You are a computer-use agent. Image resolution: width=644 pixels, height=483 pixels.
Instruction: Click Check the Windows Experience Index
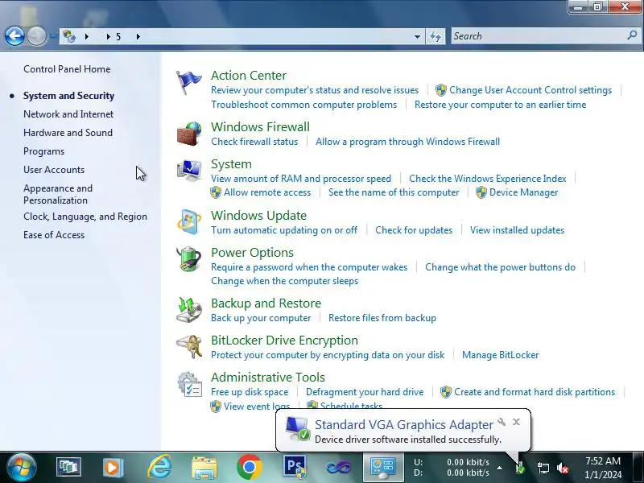488,179
